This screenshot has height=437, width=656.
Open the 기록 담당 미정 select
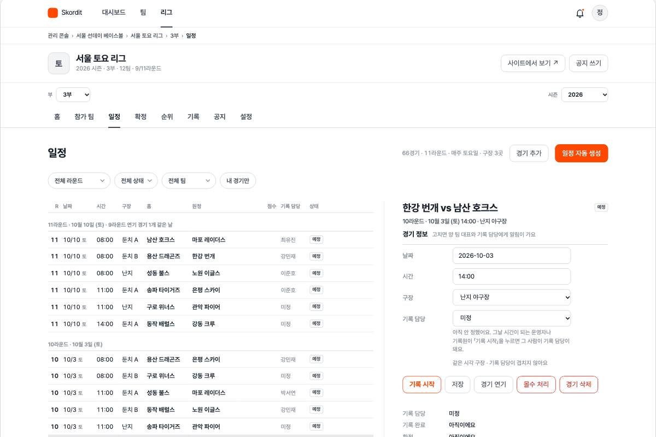512,318
